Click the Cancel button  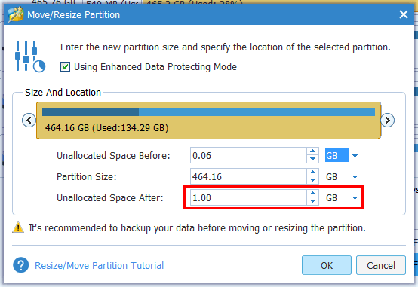(x=381, y=265)
